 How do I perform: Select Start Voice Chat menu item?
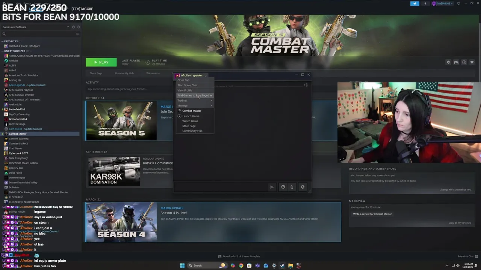click(x=195, y=85)
